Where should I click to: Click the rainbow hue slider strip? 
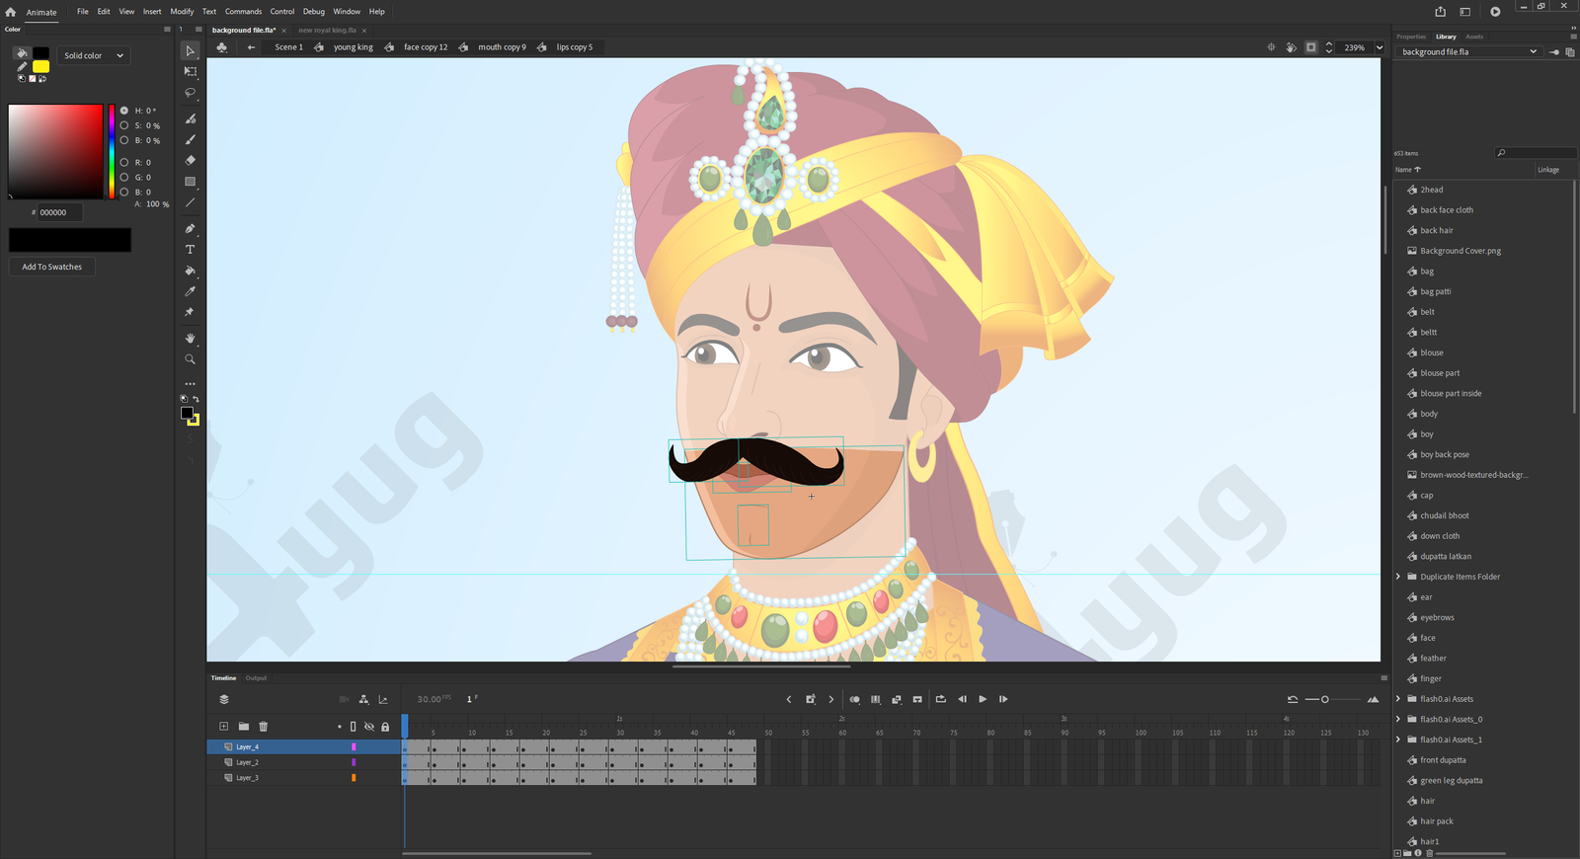click(112, 151)
